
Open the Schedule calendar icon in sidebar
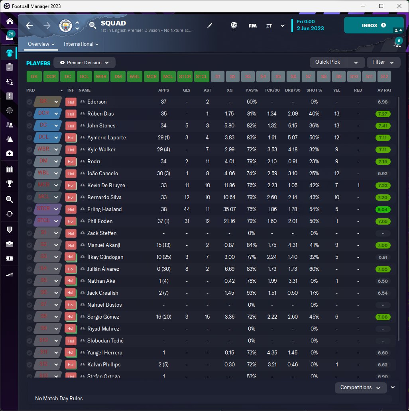coord(10,169)
